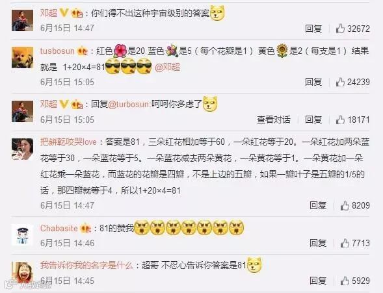Like the comment with 18171 likes
The image size is (383, 293).
[x=340, y=120]
